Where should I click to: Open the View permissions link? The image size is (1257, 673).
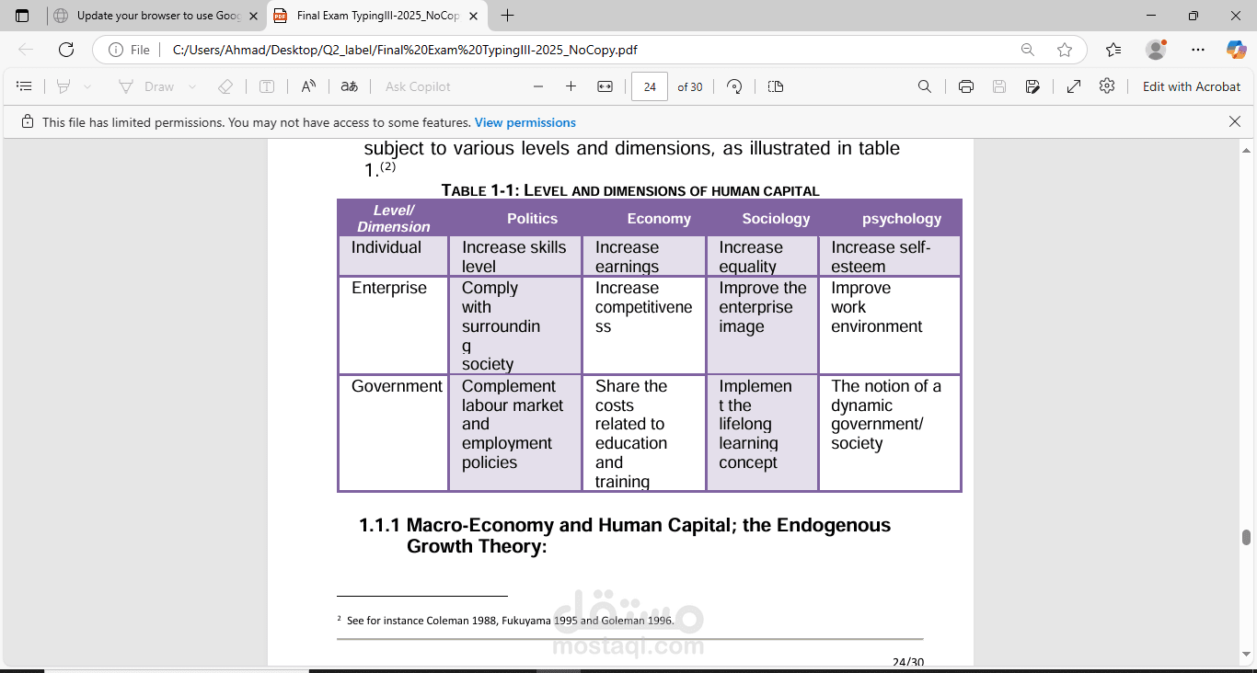click(525, 122)
